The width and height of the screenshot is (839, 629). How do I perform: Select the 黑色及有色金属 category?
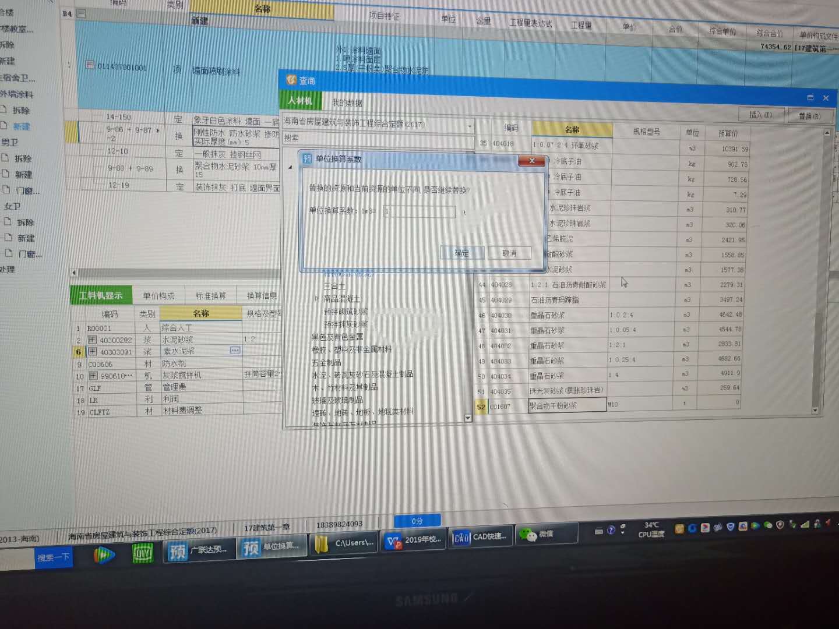click(x=337, y=337)
